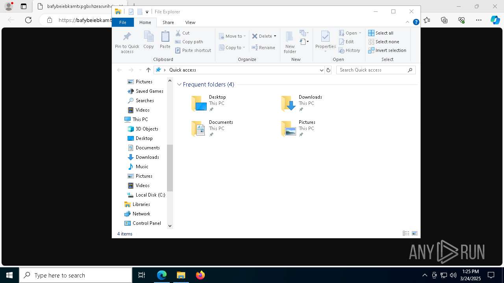Minimize the ribbon with chevron

coord(408,22)
